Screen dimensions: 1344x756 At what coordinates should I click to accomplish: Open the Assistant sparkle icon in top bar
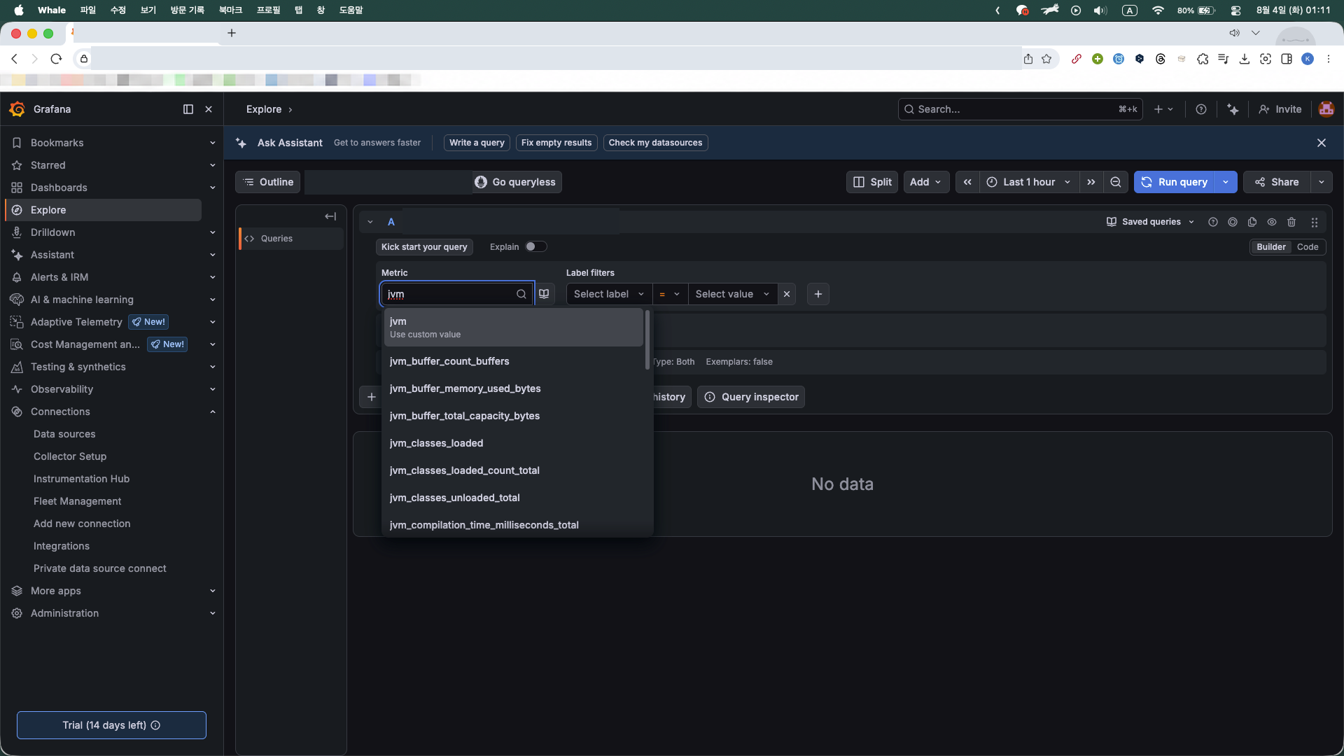[1233, 109]
